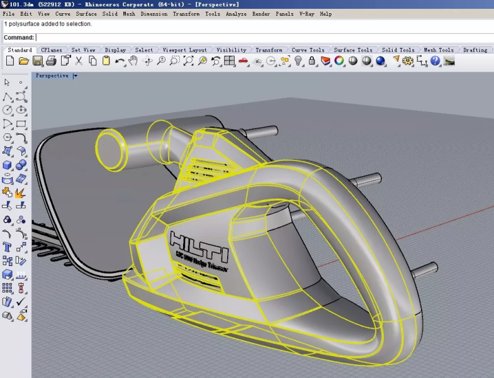The width and height of the screenshot is (494, 378).
Task: Open the Surface menu
Action: click(87, 14)
